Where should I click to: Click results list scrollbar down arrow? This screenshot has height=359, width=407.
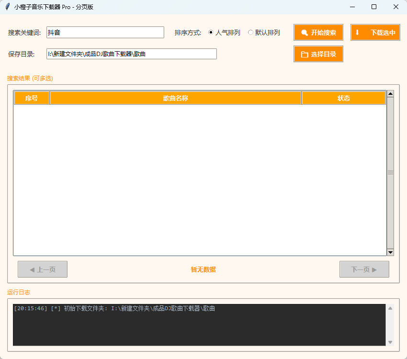[390, 252]
